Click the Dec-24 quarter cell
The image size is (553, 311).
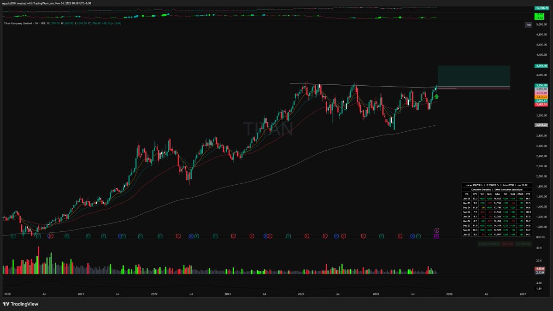tap(466, 208)
